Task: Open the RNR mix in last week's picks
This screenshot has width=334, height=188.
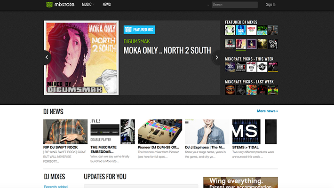Action: pyautogui.click(x=230, y=89)
